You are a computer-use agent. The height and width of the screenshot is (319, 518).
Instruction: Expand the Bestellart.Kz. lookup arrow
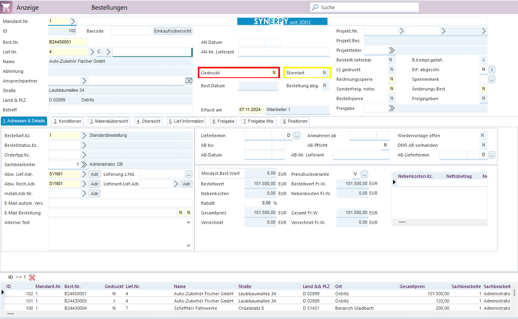pyautogui.click(x=84, y=136)
